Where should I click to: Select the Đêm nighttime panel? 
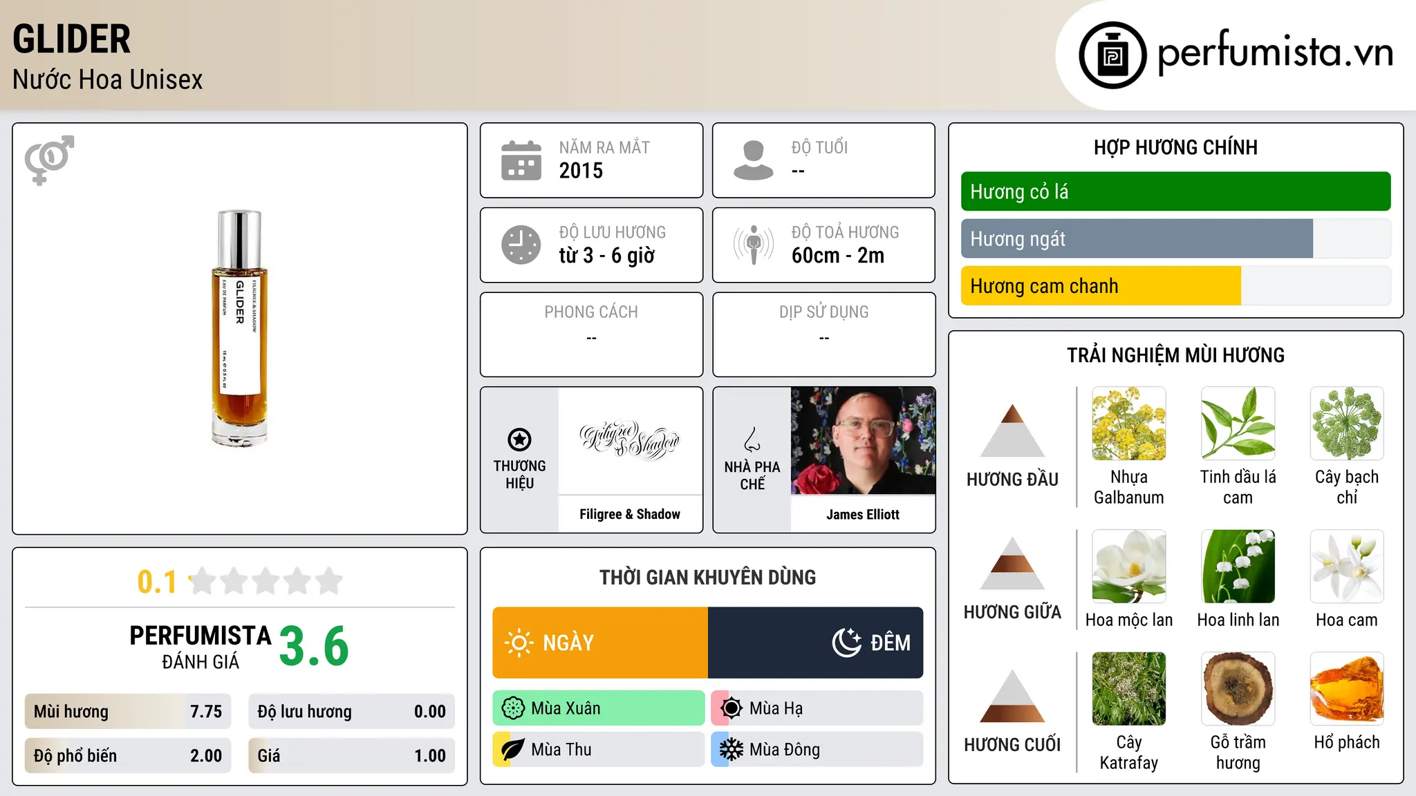[815, 643]
